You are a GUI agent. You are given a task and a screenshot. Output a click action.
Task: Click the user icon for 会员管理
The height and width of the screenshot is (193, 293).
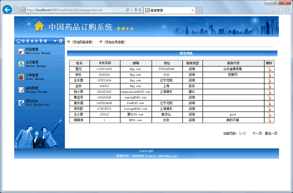[x=21, y=64]
